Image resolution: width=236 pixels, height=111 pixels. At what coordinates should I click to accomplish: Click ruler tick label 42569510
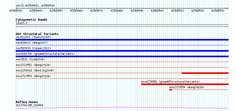[178, 11]
